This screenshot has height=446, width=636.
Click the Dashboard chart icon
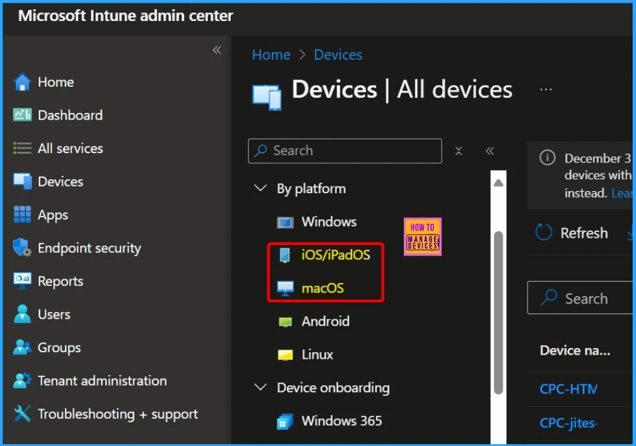pyautogui.click(x=22, y=115)
